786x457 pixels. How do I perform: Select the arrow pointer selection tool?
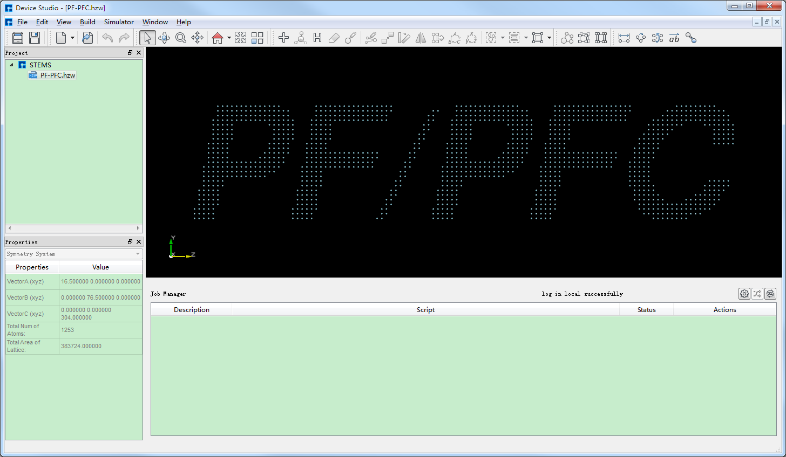click(147, 38)
